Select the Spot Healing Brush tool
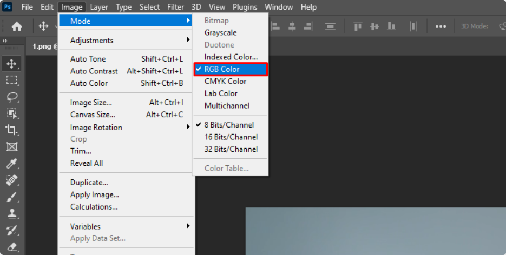 (x=12, y=180)
